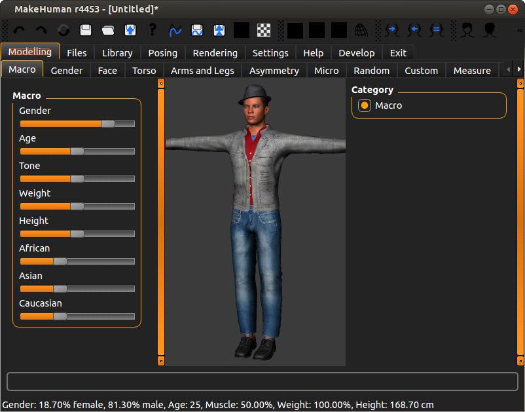Open the Custom sub-tab
The width and height of the screenshot is (525, 412).
(421, 71)
